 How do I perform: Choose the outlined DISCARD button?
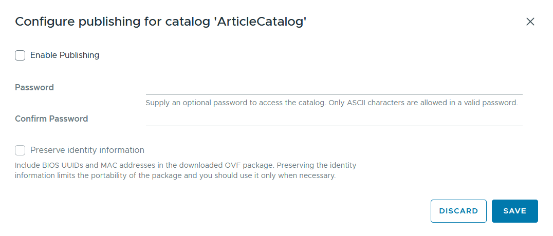[458, 211]
